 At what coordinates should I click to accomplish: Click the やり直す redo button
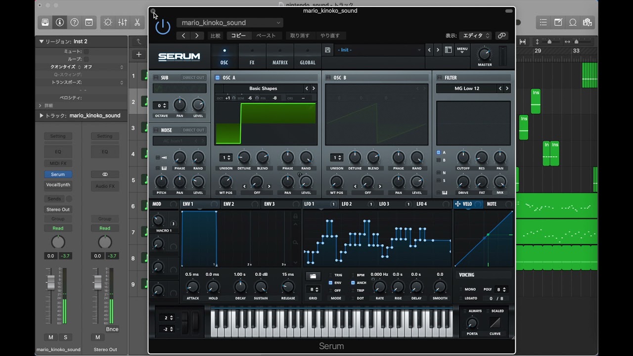click(330, 36)
